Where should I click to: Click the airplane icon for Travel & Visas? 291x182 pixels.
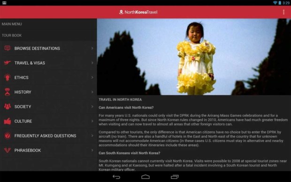(8, 63)
